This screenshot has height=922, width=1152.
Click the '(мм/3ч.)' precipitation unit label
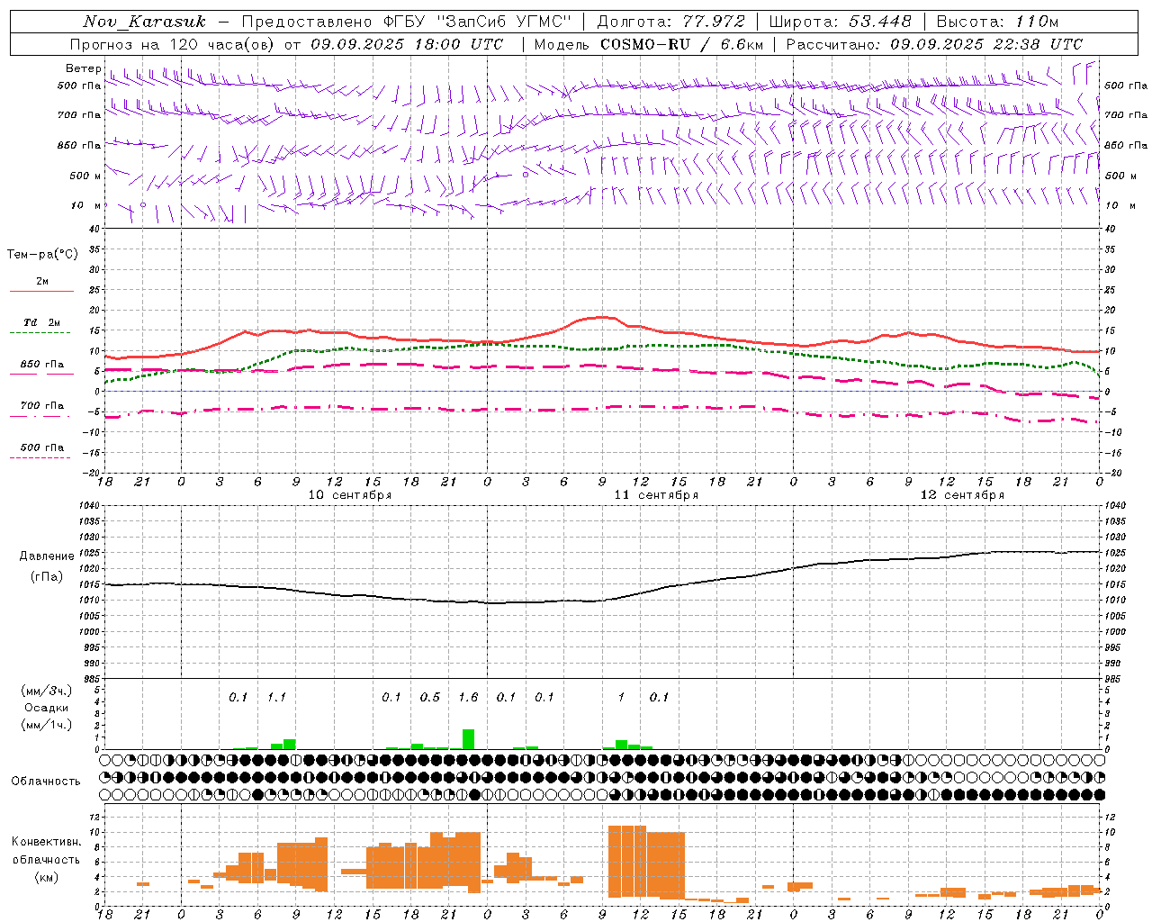point(47,691)
